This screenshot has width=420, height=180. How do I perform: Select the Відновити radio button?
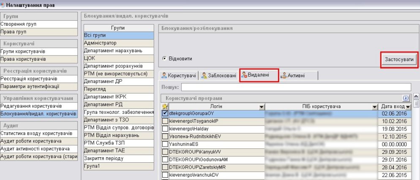(x=164, y=59)
